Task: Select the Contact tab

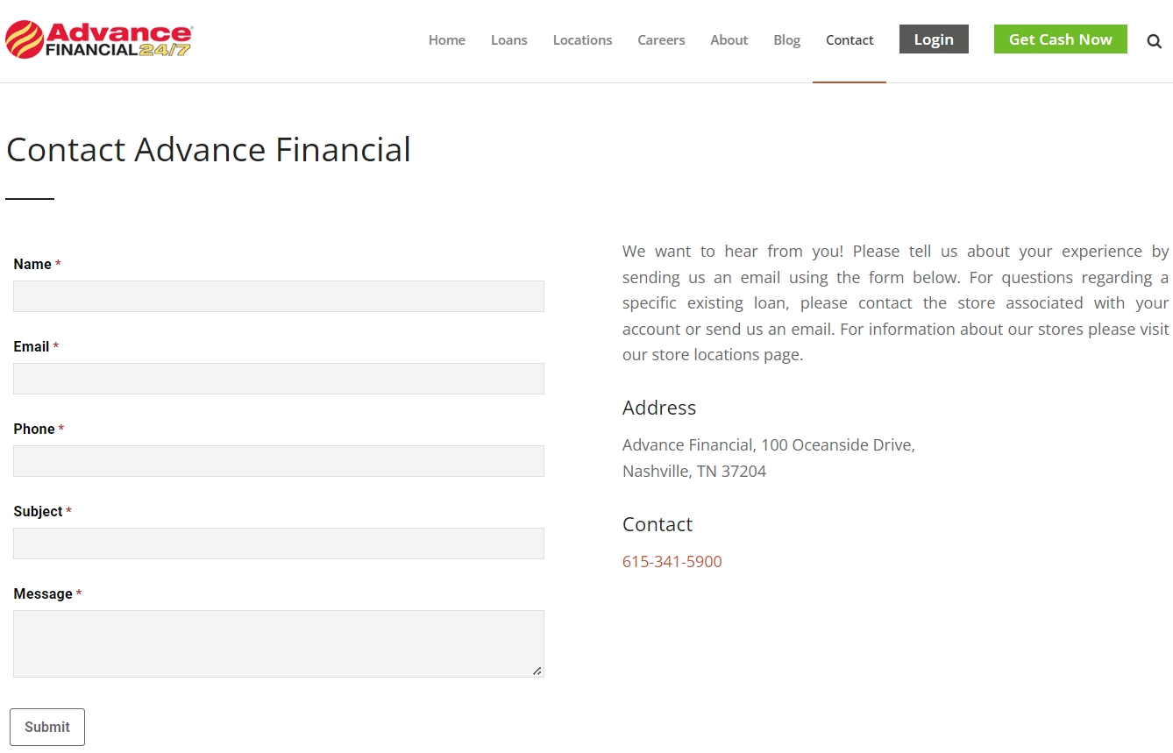Action: point(849,39)
